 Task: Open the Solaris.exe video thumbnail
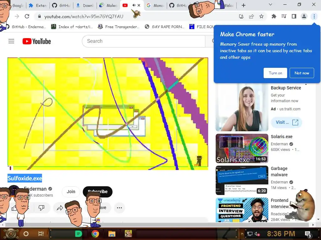[x=242, y=148]
